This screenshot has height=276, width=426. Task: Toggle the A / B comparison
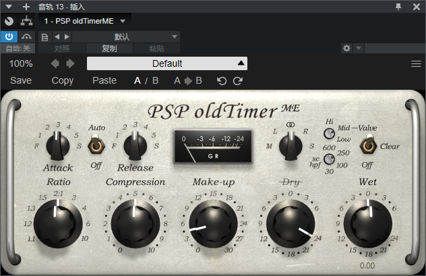pyautogui.click(x=146, y=80)
